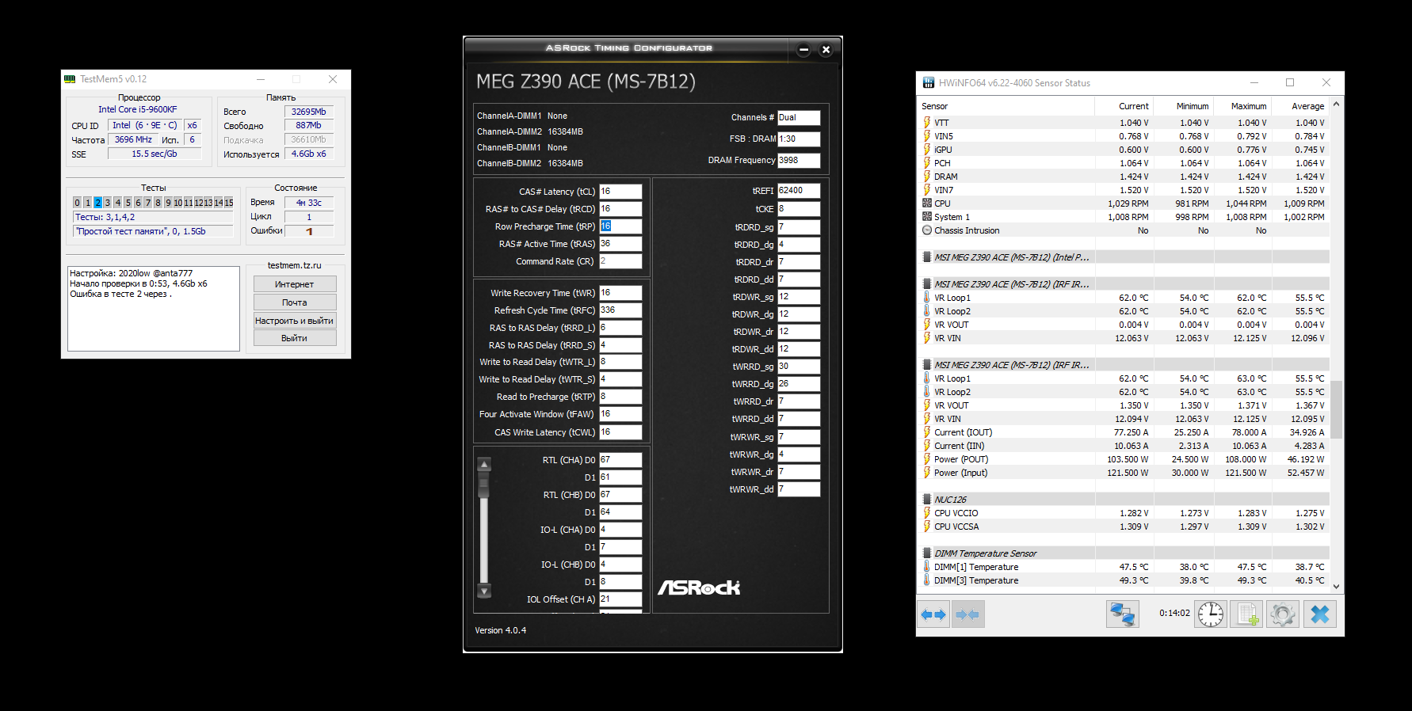
Task: Click the blue expand arrows icon in HWiNFO
Action: click(933, 614)
